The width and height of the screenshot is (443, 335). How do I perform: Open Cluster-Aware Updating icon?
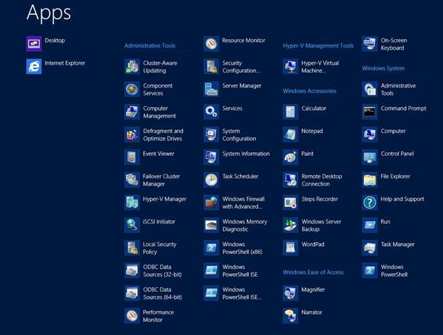pyautogui.click(x=132, y=66)
